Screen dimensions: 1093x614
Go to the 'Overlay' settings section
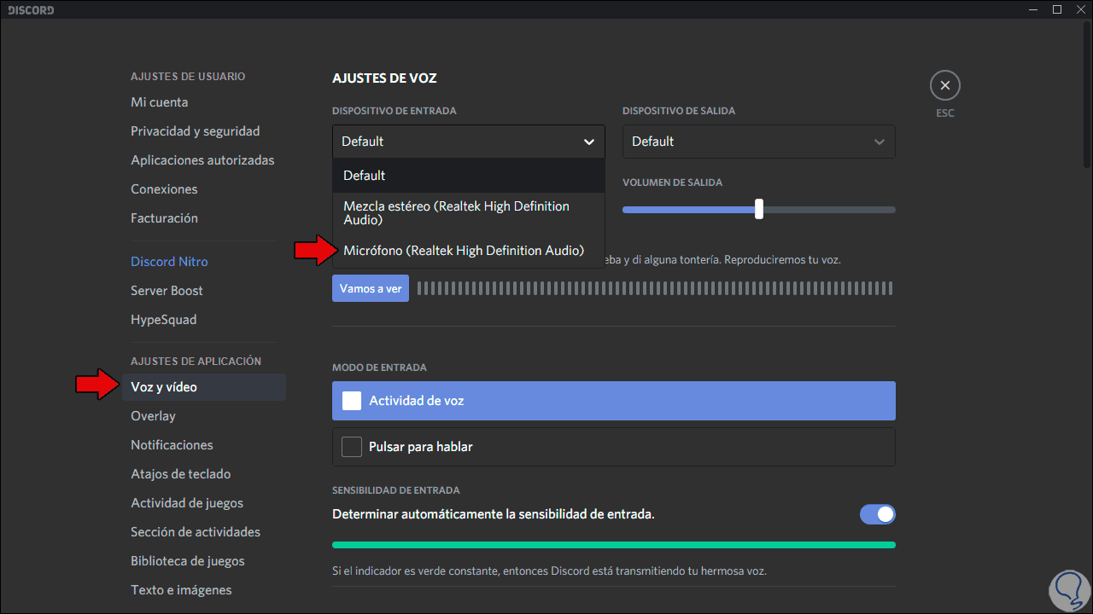153,415
